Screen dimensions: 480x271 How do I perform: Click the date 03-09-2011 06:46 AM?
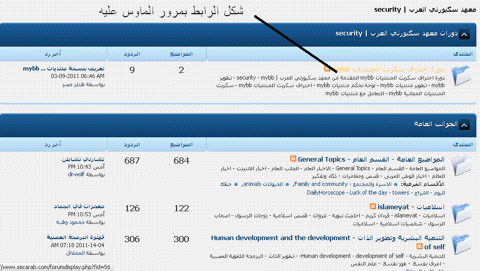pyautogui.click(x=78, y=76)
